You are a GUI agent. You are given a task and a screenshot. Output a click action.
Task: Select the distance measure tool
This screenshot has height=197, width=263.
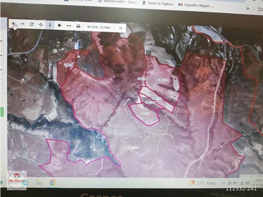pos(69,26)
